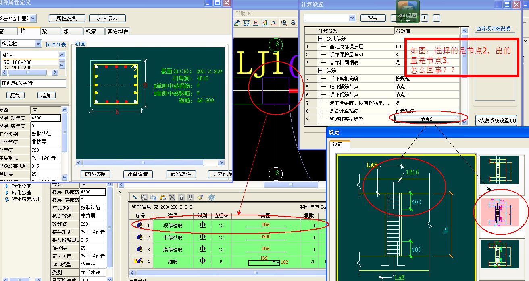Click the 表格法>> button
The width and height of the screenshot is (529, 281).
coord(107,18)
